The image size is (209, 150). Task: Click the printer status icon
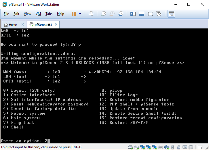[x=161, y=147]
